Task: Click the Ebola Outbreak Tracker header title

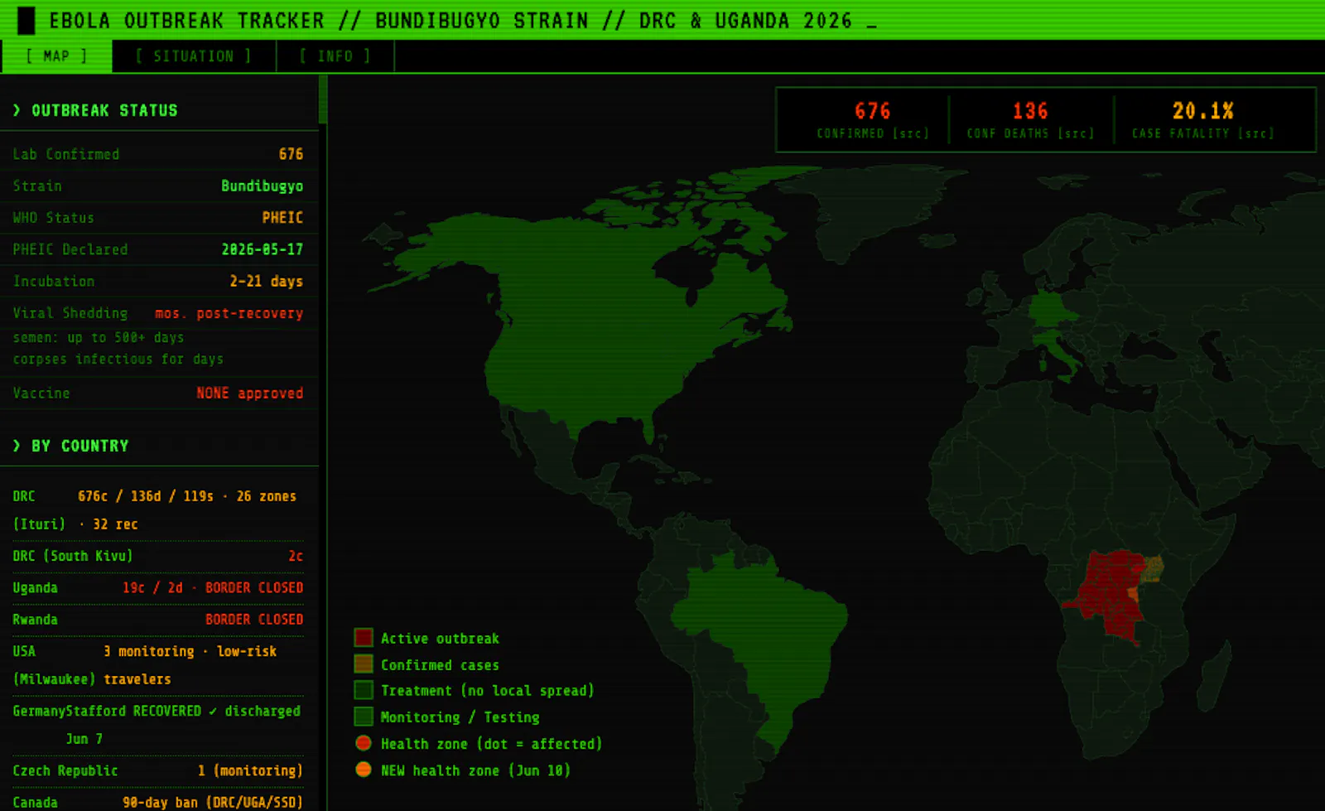Action: (x=450, y=21)
